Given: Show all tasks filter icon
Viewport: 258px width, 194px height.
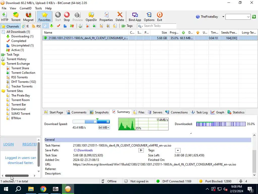Looking at the screenshot, I should (45, 26).
